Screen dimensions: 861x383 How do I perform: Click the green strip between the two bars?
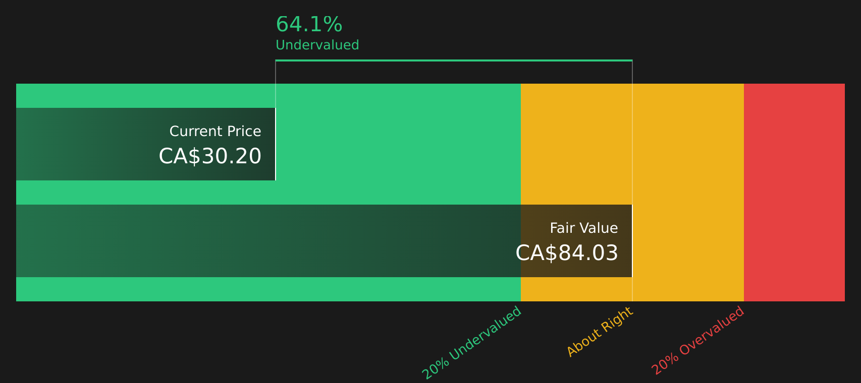pos(268,193)
